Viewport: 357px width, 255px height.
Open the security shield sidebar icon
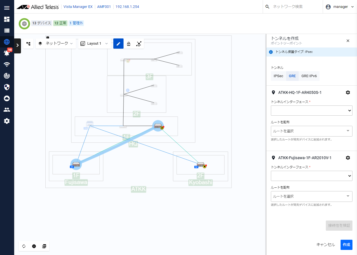click(7, 87)
